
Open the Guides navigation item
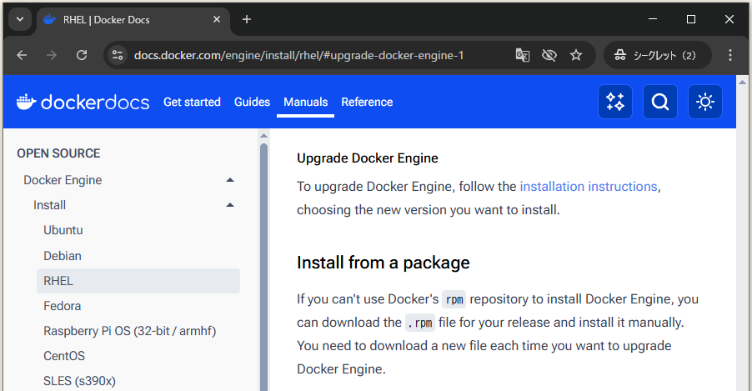[x=252, y=103]
